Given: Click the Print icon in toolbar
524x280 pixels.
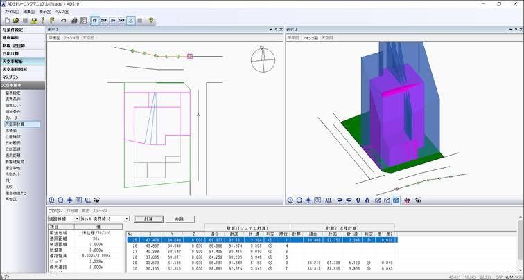Looking at the screenshot, I should [75, 21].
